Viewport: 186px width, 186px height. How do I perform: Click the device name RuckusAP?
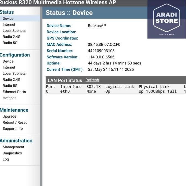point(97,26)
